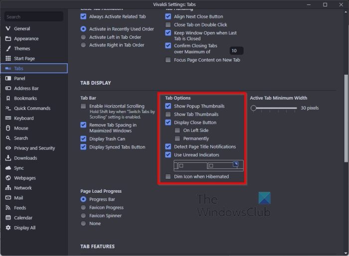Click the Panel icon in sidebar
This screenshot has height=256, width=349.
(8, 78)
